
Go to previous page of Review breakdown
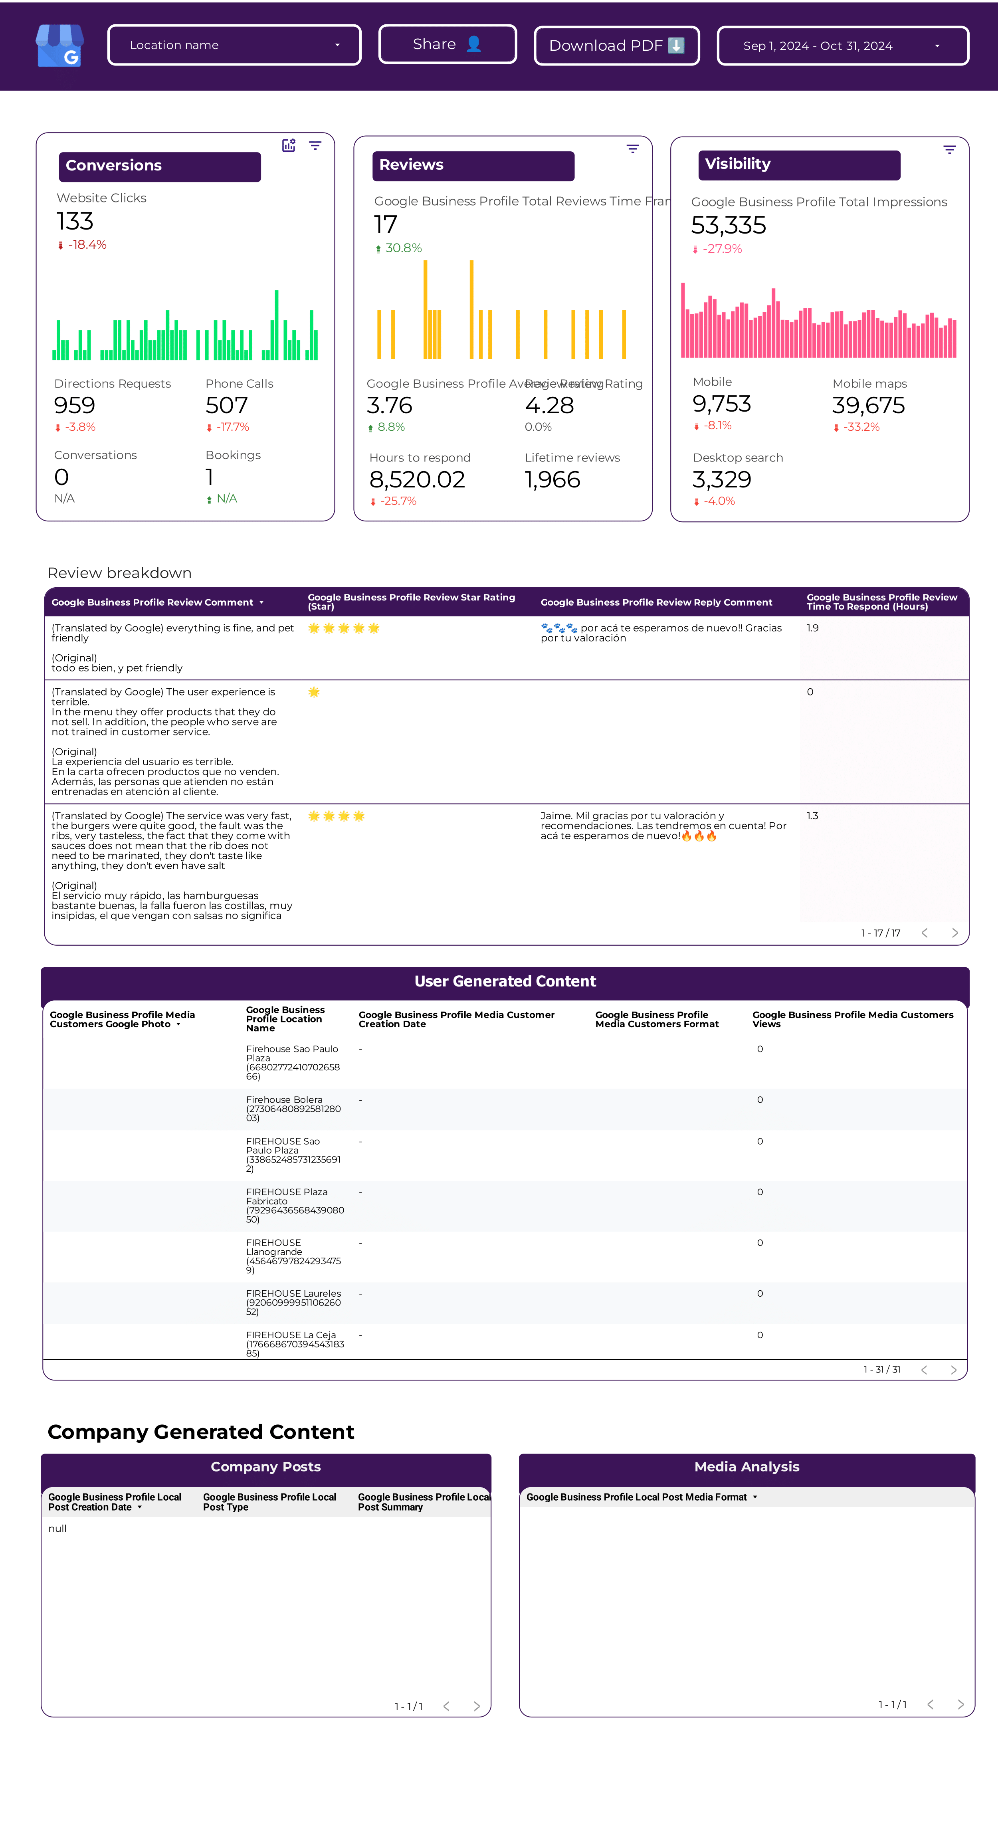924,933
